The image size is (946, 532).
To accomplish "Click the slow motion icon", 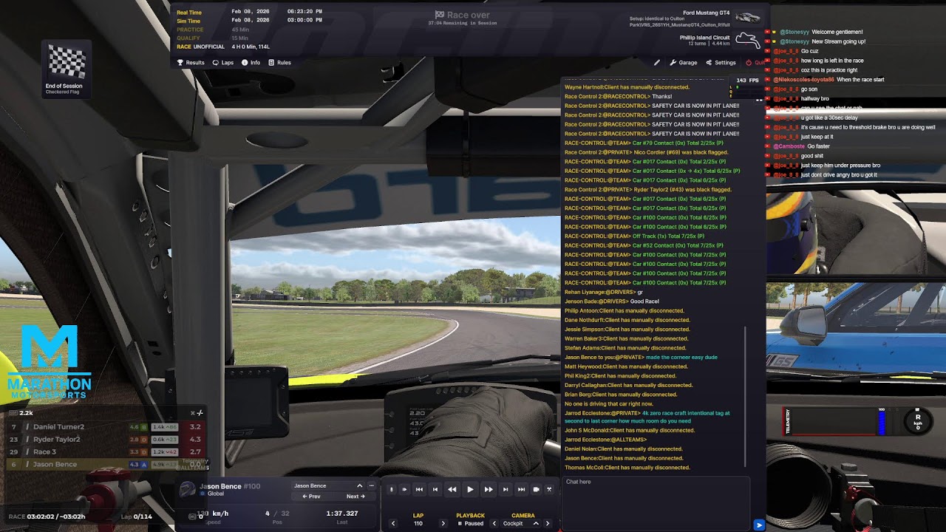I will pyautogui.click(x=404, y=489).
